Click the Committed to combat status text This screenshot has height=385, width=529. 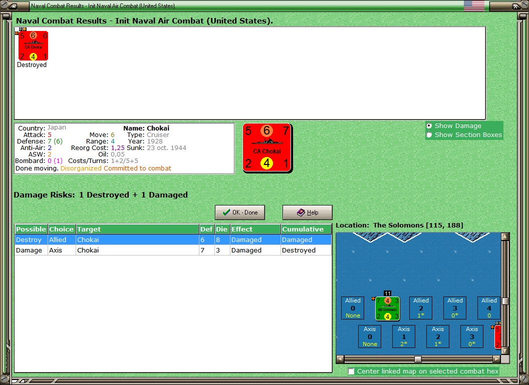click(x=138, y=168)
